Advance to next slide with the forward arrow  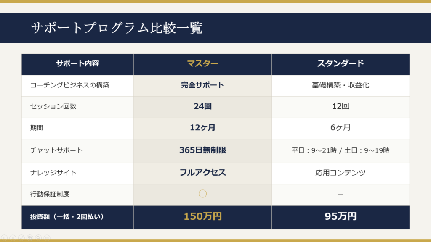click(13, 238)
